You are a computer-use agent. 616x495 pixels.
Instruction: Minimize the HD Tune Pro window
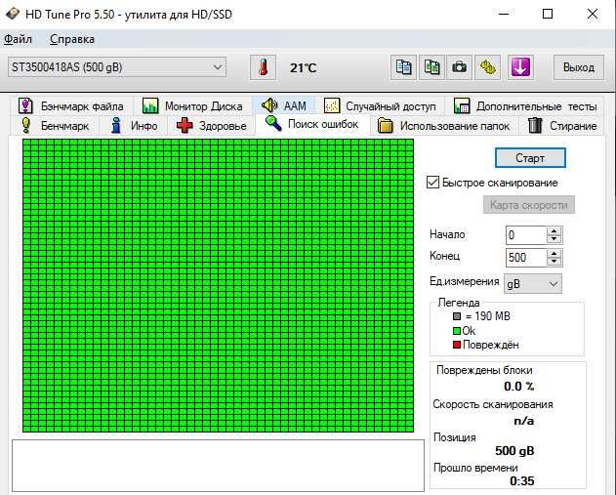pyautogui.click(x=504, y=14)
